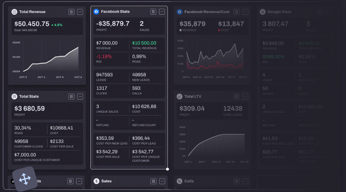Click the $3 542,29 cost per sale
Image resolution: width=346 pixels, height=192 pixels.
point(107,152)
